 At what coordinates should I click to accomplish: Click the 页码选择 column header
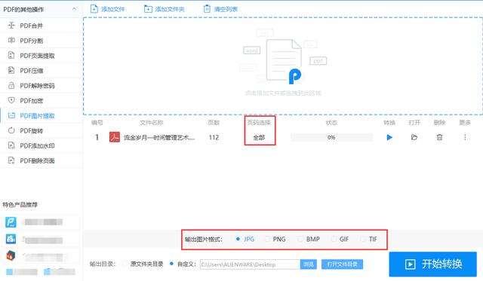tap(259, 122)
